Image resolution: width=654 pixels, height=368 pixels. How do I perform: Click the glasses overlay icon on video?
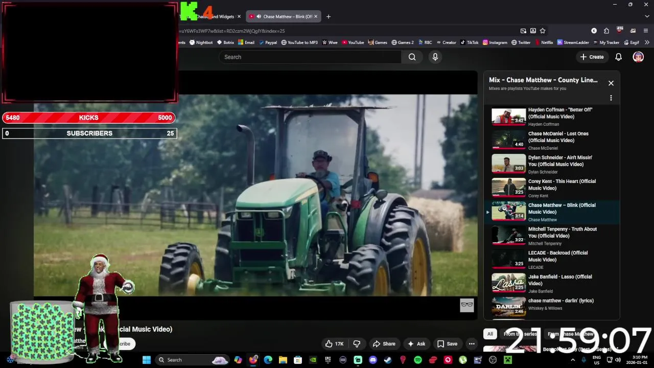pos(467,305)
